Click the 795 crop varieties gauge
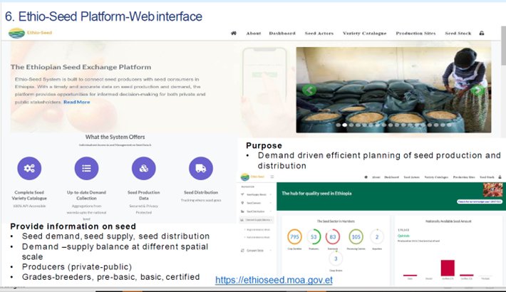Screen dimensions: 506x292 coord(294,237)
